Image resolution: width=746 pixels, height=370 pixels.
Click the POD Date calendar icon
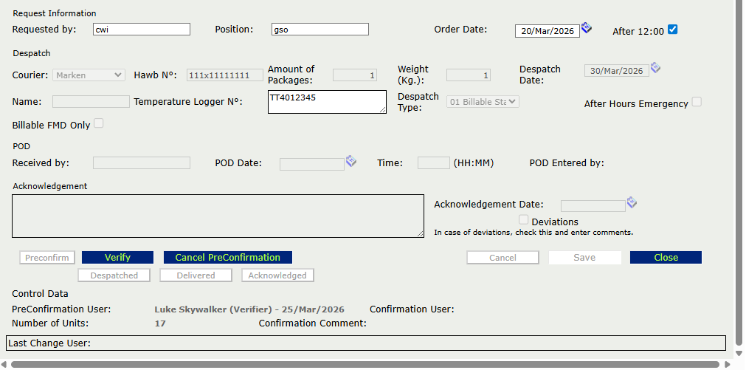click(351, 160)
